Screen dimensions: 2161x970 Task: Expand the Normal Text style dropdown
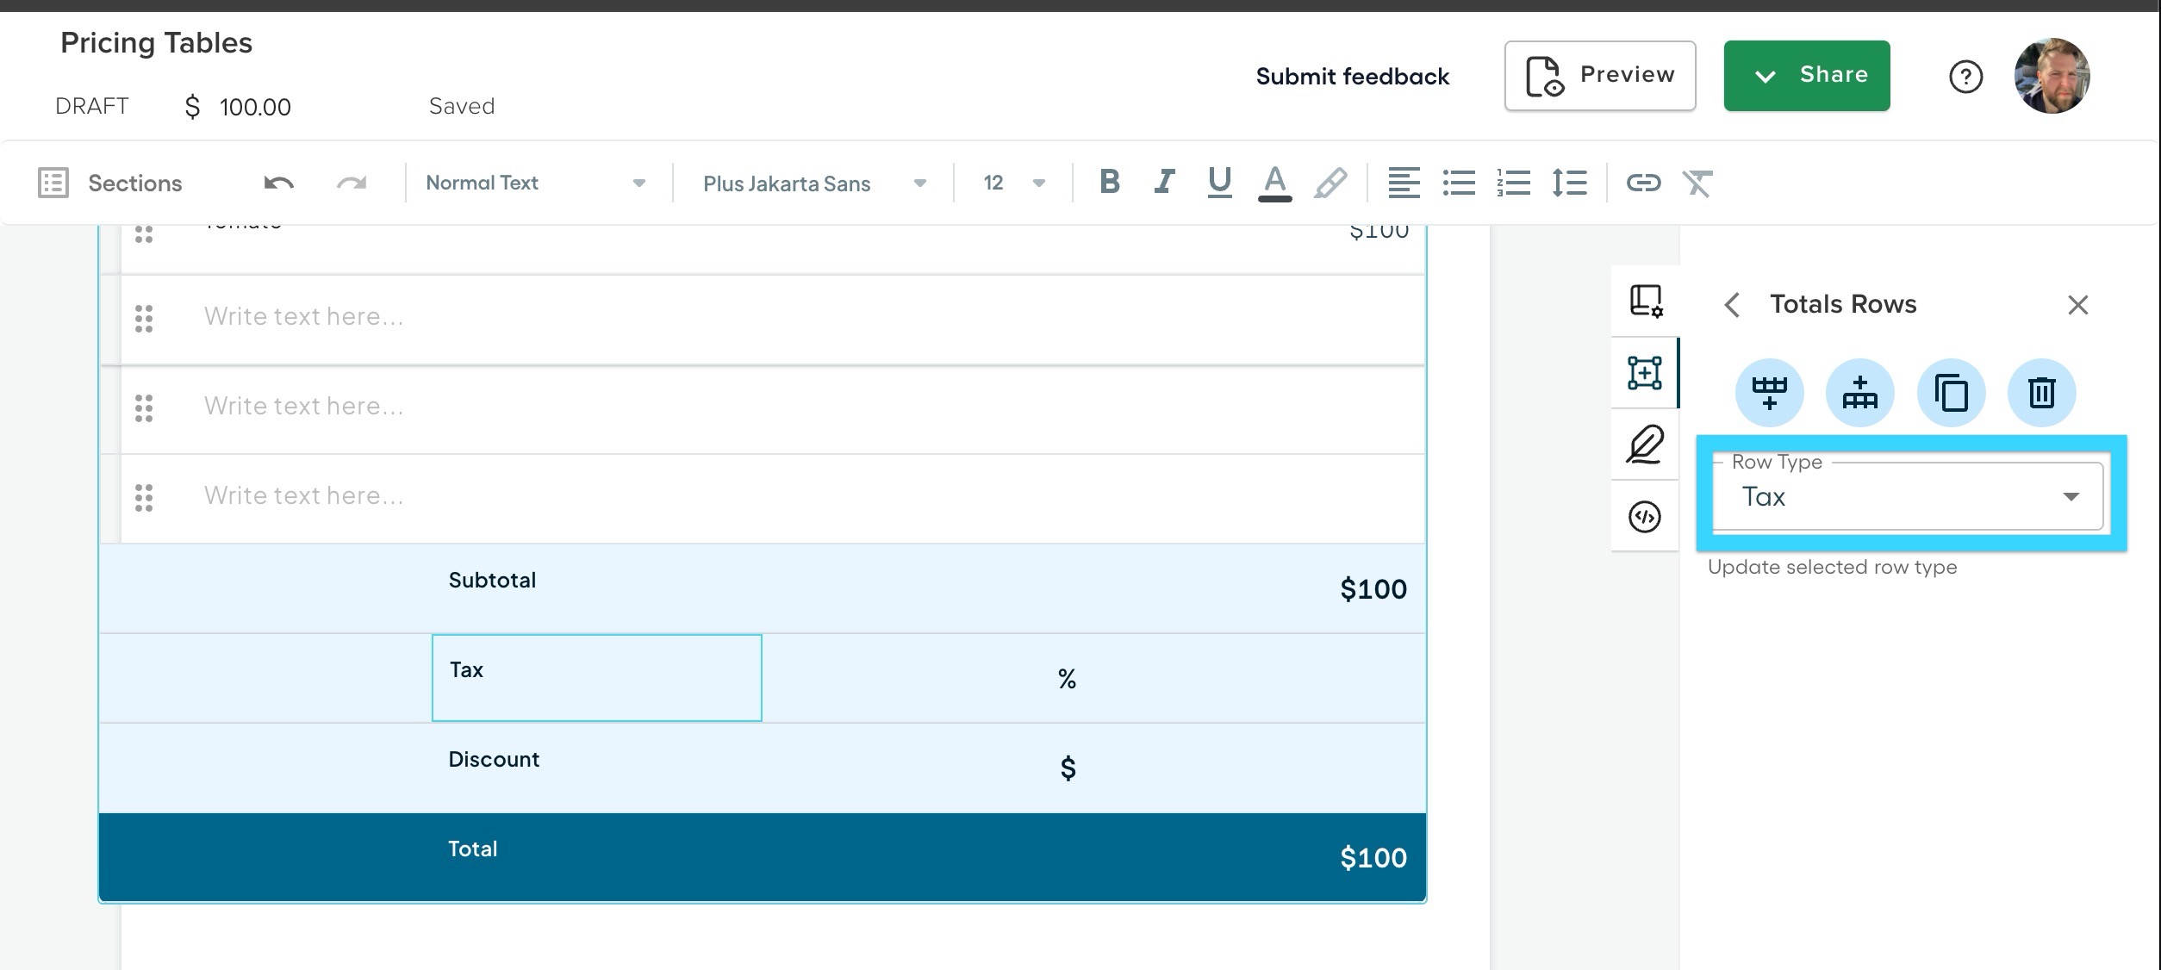(536, 183)
